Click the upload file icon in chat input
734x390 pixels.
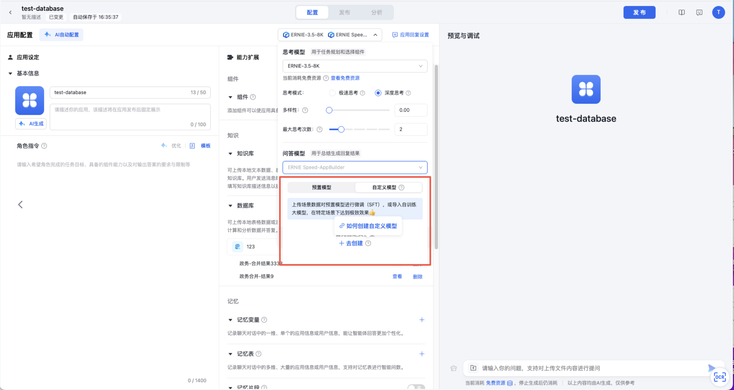point(473,368)
